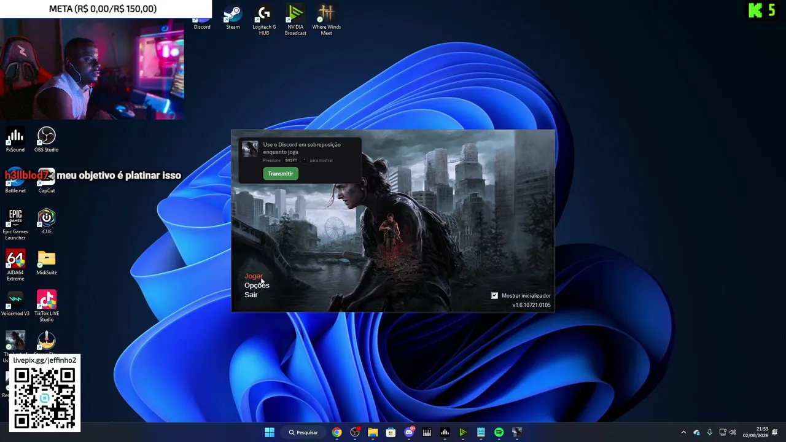This screenshot has height=442, width=786.
Task: Open the CapCut desktop shortcut
Action: [x=47, y=181]
